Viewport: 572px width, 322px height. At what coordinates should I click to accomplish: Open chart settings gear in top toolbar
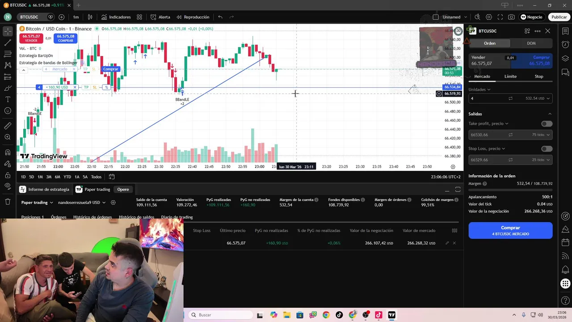click(489, 17)
